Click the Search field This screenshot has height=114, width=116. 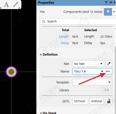click(x=78, y=21)
